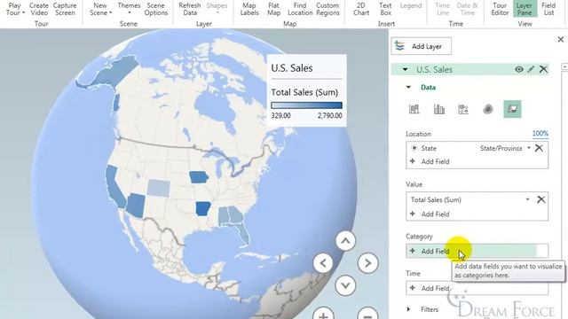Select the Region visualization icon
The image size is (568, 319).
coord(512,109)
